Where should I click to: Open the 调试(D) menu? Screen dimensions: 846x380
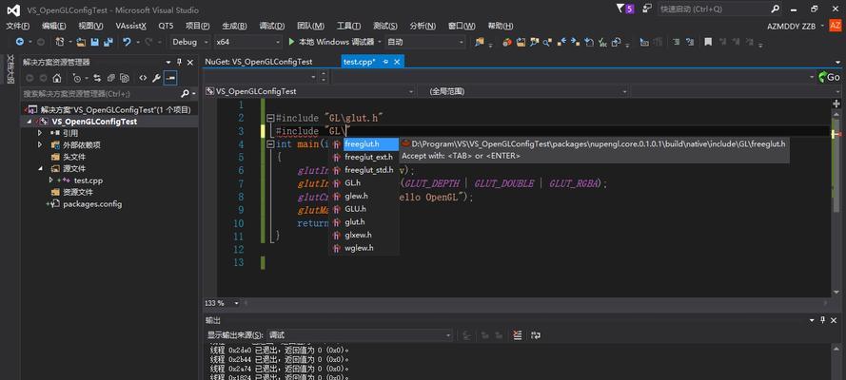point(271,26)
